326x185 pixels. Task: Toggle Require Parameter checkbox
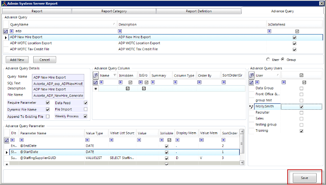pyautogui.click(x=48, y=102)
